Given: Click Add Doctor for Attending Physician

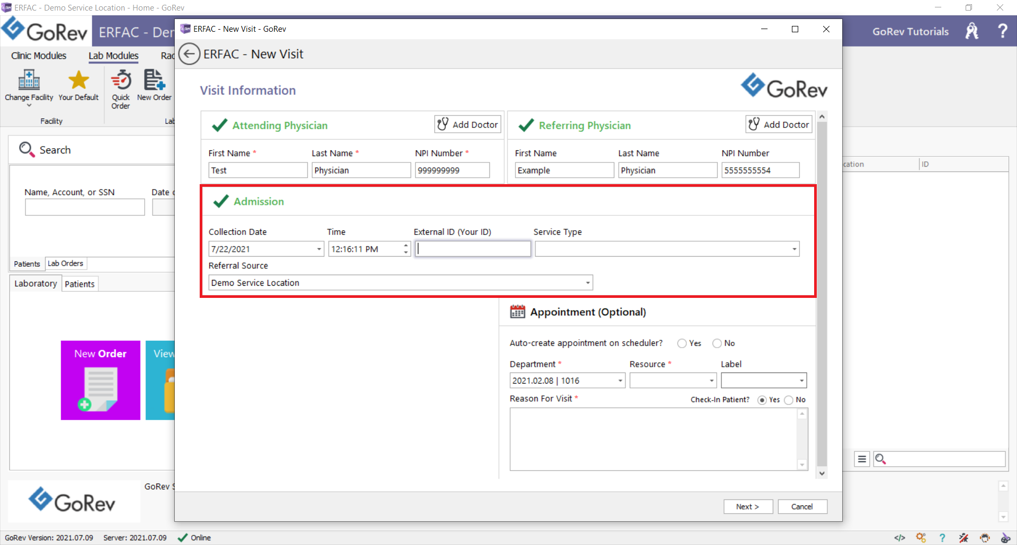Looking at the screenshot, I should [468, 124].
